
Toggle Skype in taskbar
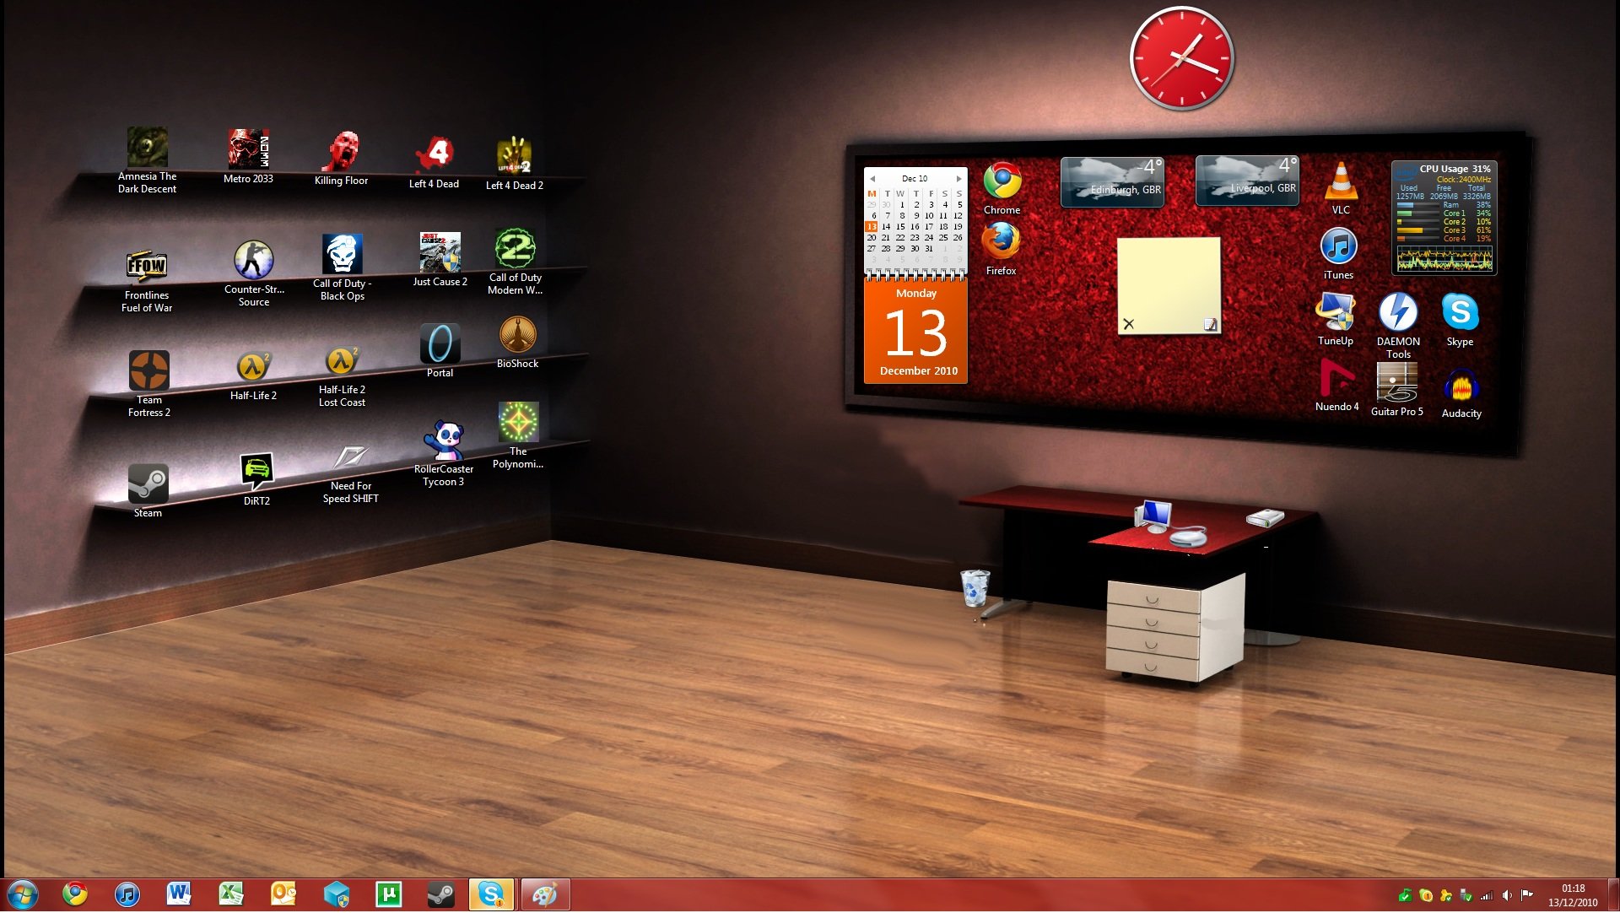tap(494, 894)
